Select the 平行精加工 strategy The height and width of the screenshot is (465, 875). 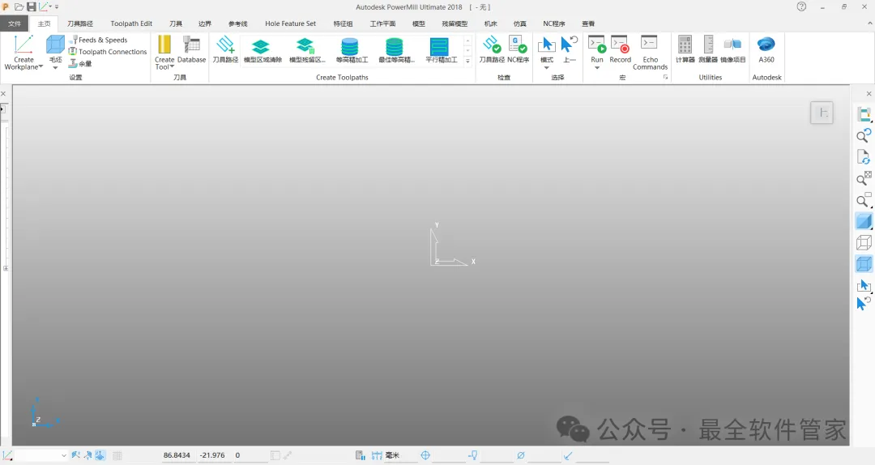pos(441,50)
